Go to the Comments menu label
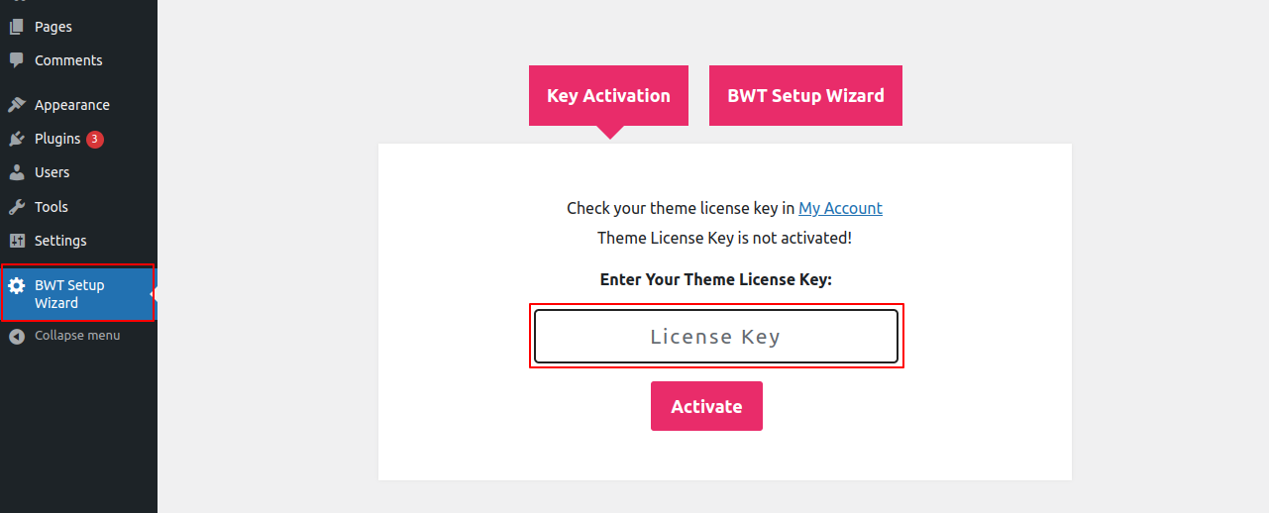This screenshot has width=1269, height=513. (x=68, y=60)
